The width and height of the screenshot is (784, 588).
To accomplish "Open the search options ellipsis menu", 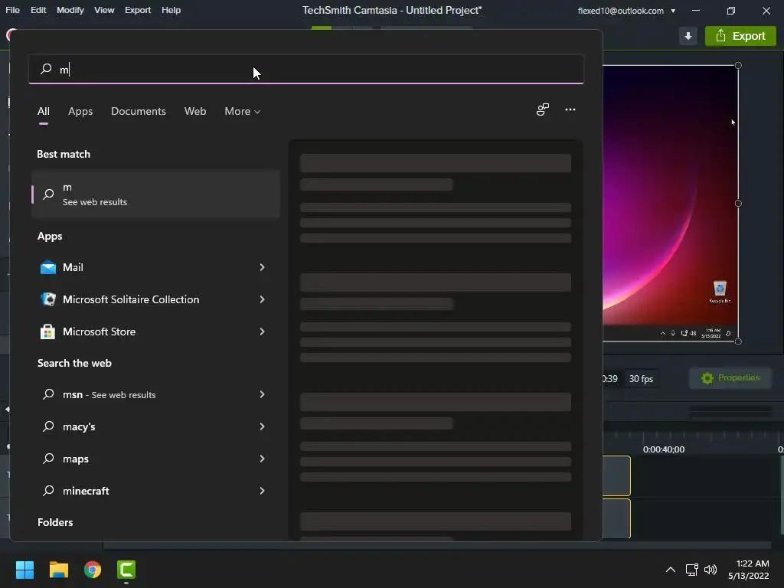I will pyautogui.click(x=570, y=109).
